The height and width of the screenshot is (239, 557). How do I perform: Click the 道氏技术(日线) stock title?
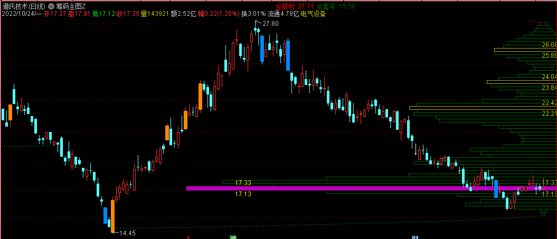click(x=23, y=6)
